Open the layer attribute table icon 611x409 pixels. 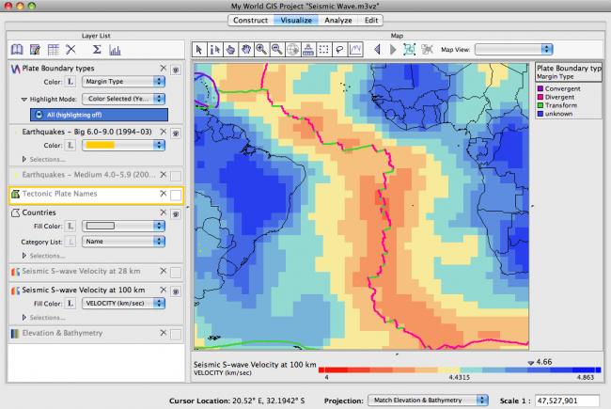(x=52, y=49)
